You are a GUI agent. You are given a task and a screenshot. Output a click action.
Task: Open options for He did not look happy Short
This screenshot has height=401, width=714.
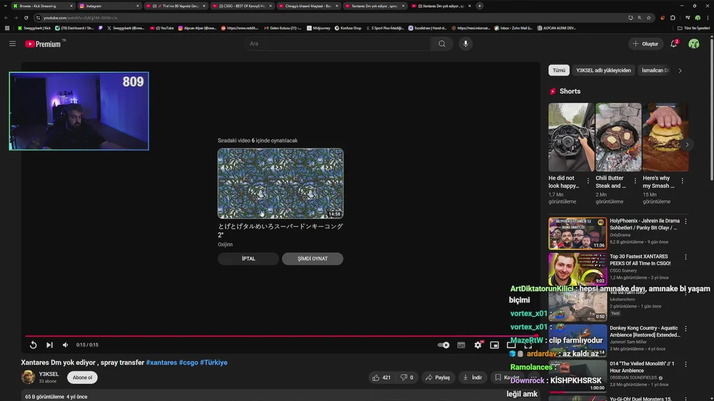[588, 181]
